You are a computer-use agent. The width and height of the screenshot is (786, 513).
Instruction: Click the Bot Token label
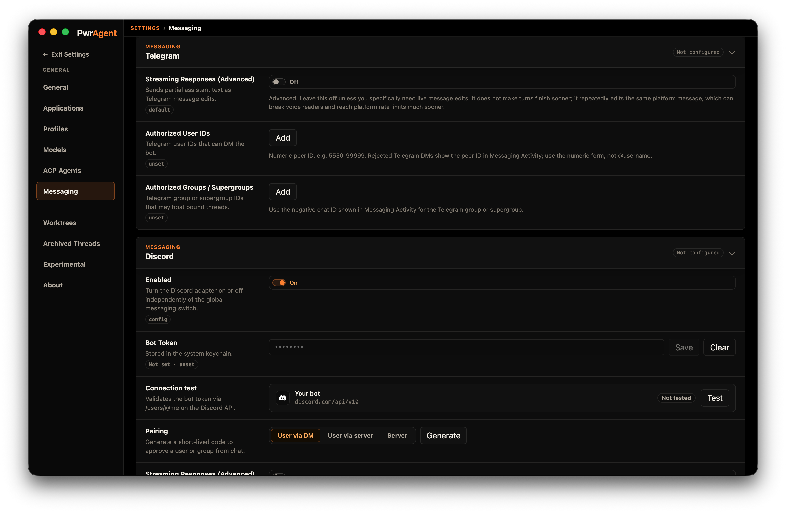click(x=161, y=343)
